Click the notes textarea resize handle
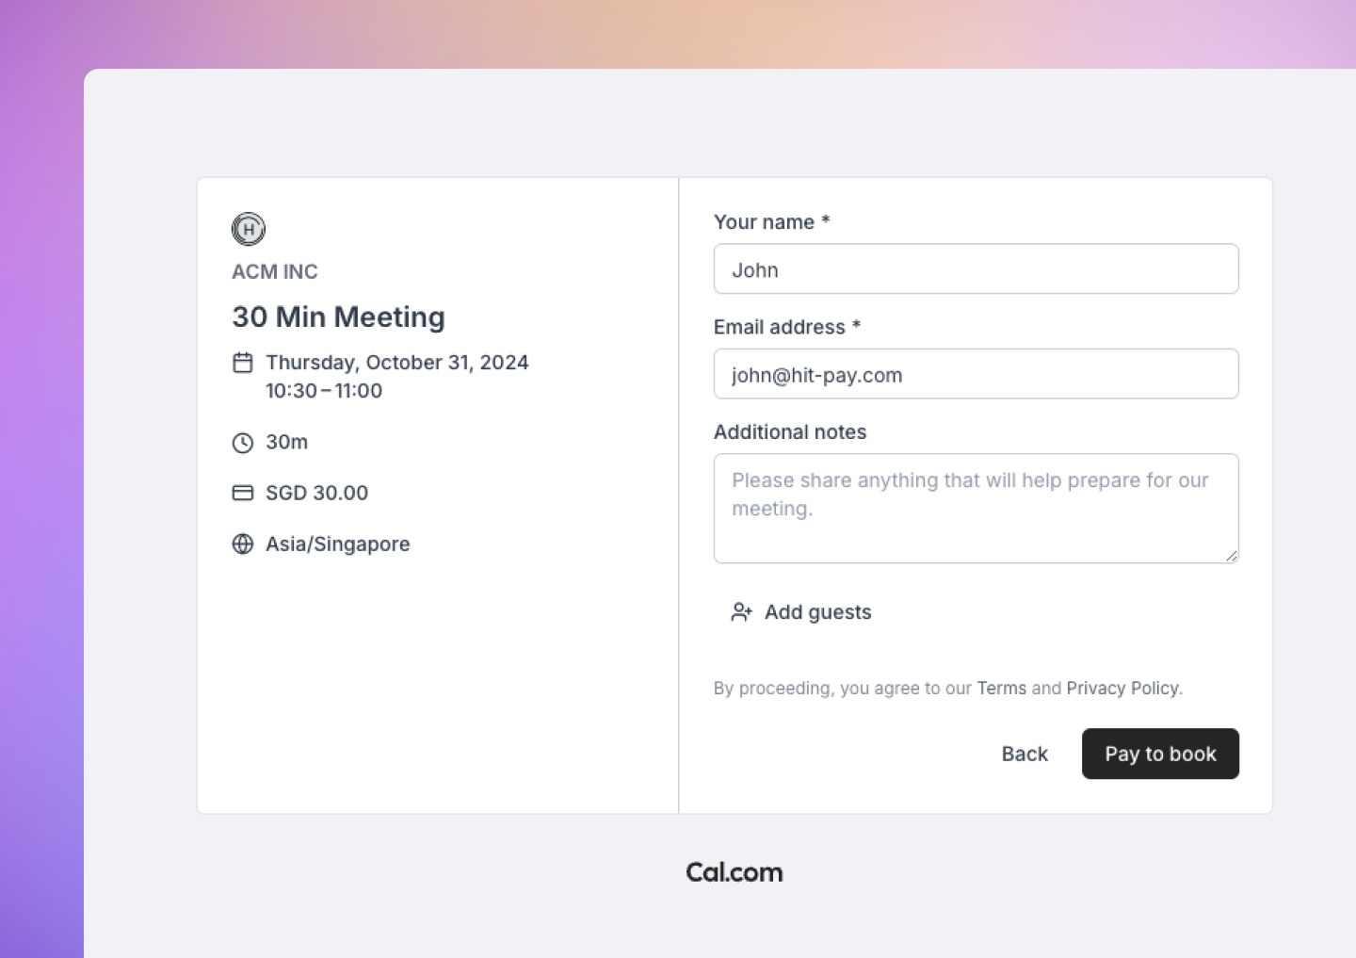1356x958 pixels. point(1232,556)
